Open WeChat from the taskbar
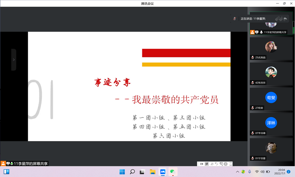Image resolution: width=295 pixels, height=177 pixels. (173, 172)
